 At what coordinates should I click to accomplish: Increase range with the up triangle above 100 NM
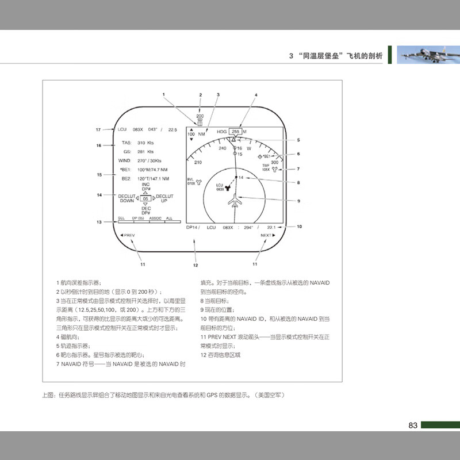190,130
